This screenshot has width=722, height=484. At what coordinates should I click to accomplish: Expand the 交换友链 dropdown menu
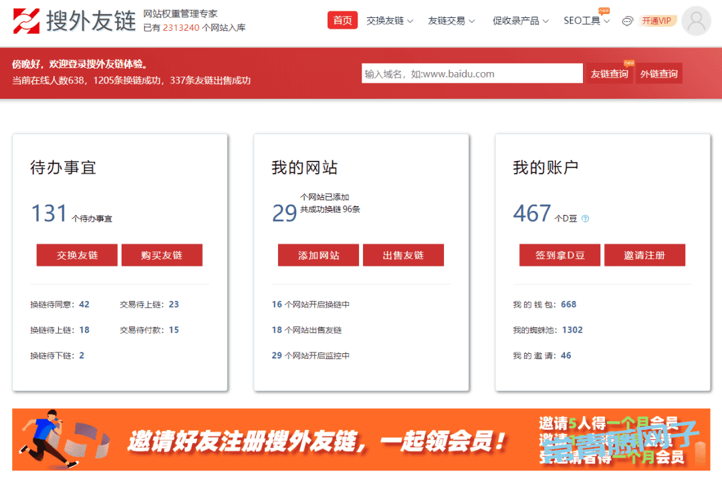[390, 21]
